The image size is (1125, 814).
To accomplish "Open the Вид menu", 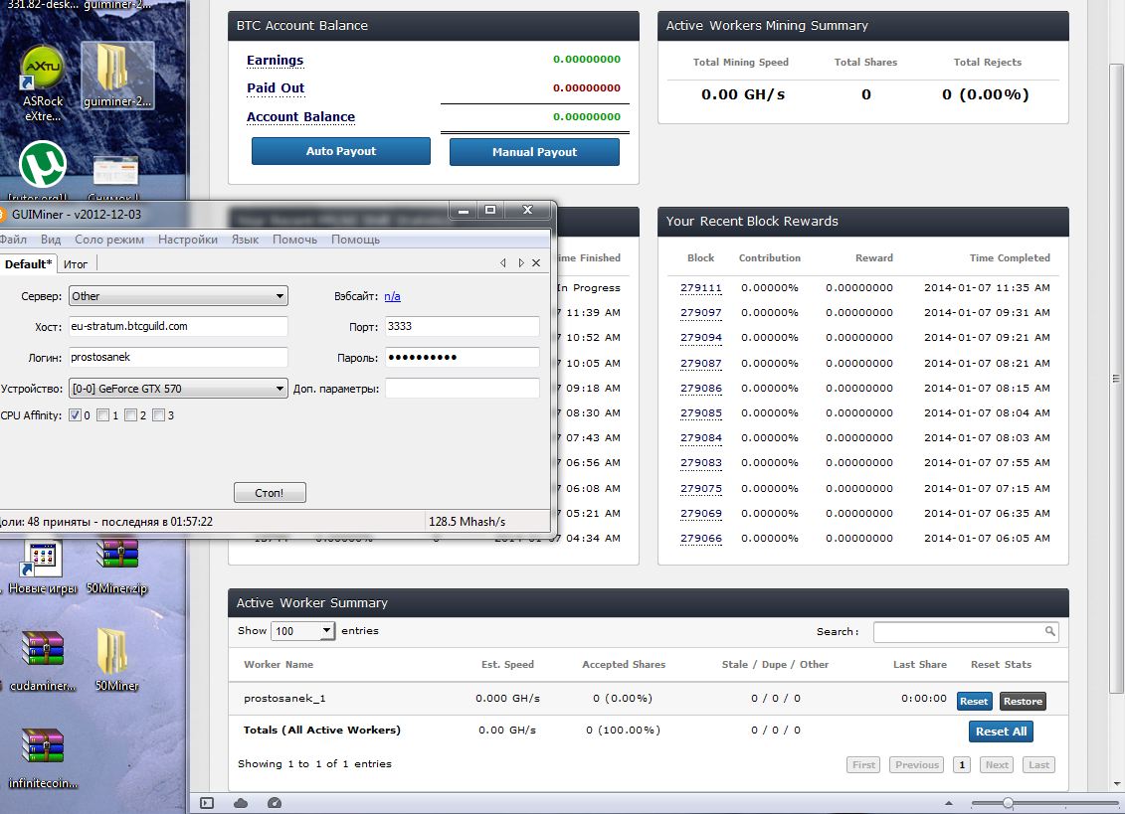I will [x=51, y=240].
